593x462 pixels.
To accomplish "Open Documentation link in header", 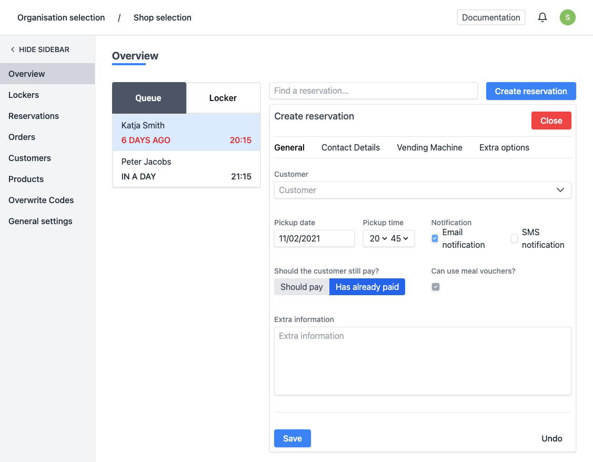I will 490,17.
